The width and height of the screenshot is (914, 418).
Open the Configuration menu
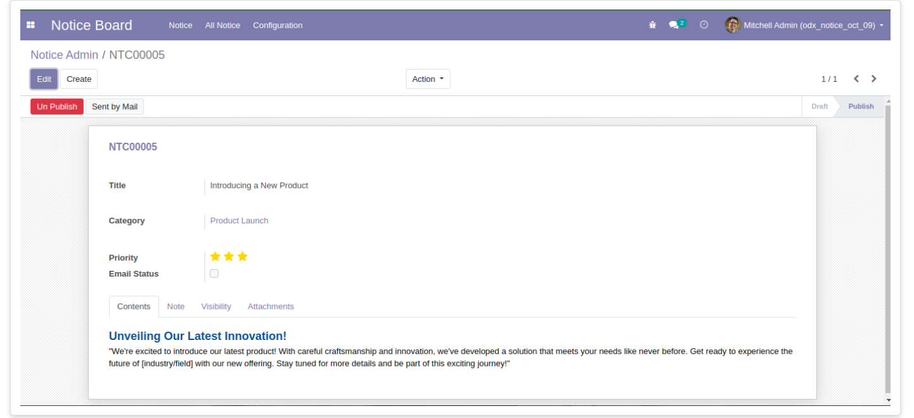click(x=278, y=25)
